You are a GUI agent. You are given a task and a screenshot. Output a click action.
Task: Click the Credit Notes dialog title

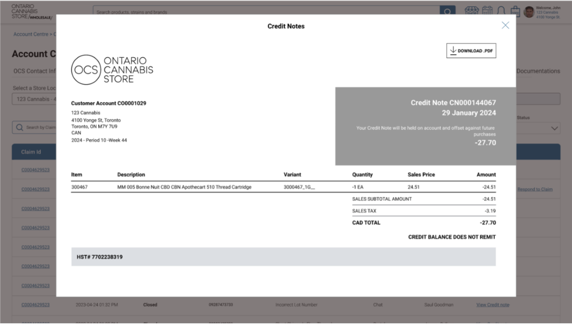pyautogui.click(x=286, y=26)
